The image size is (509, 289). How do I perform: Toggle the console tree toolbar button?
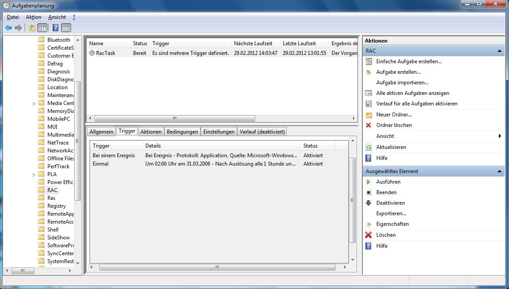coord(42,28)
